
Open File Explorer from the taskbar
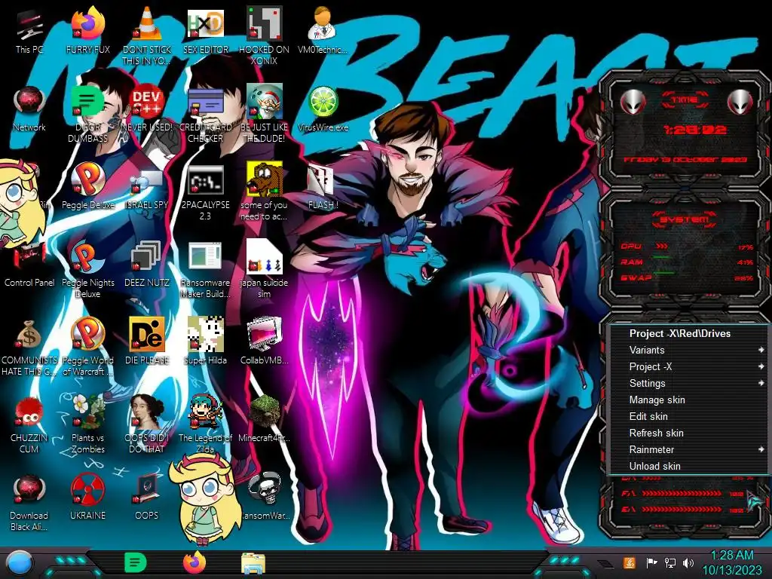coord(253,563)
